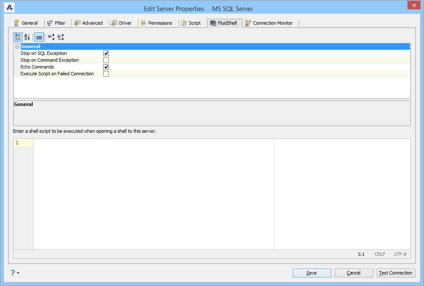The image size is (424, 286).
Task: Toggle the description panel icon
Action: point(39,37)
